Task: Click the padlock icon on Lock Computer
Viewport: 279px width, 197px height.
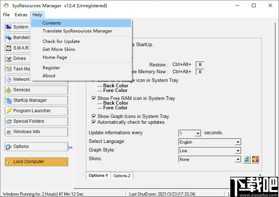Action: (9, 162)
